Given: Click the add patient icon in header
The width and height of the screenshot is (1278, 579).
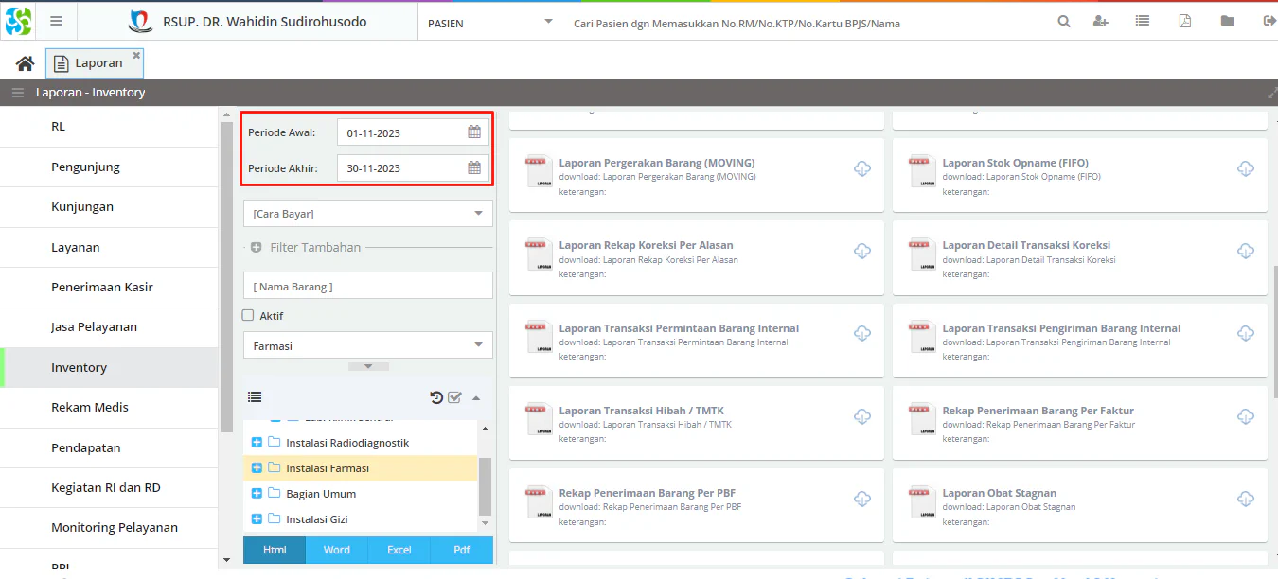Looking at the screenshot, I should pos(1100,22).
